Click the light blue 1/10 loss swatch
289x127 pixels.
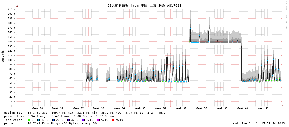[38, 120]
